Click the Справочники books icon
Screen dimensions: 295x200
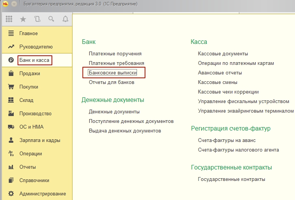coord(11,180)
